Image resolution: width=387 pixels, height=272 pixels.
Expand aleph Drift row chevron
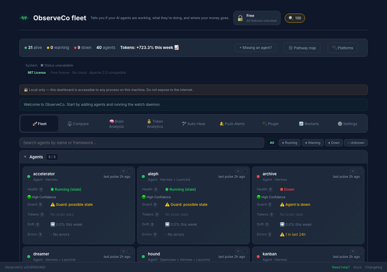pyautogui.click(x=244, y=224)
